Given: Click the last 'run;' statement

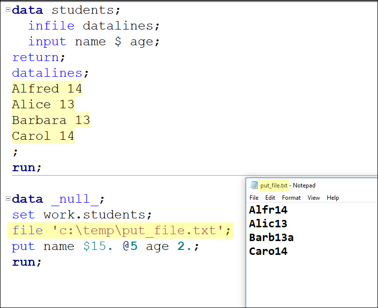Looking at the screenshot, I should (27, 262).
